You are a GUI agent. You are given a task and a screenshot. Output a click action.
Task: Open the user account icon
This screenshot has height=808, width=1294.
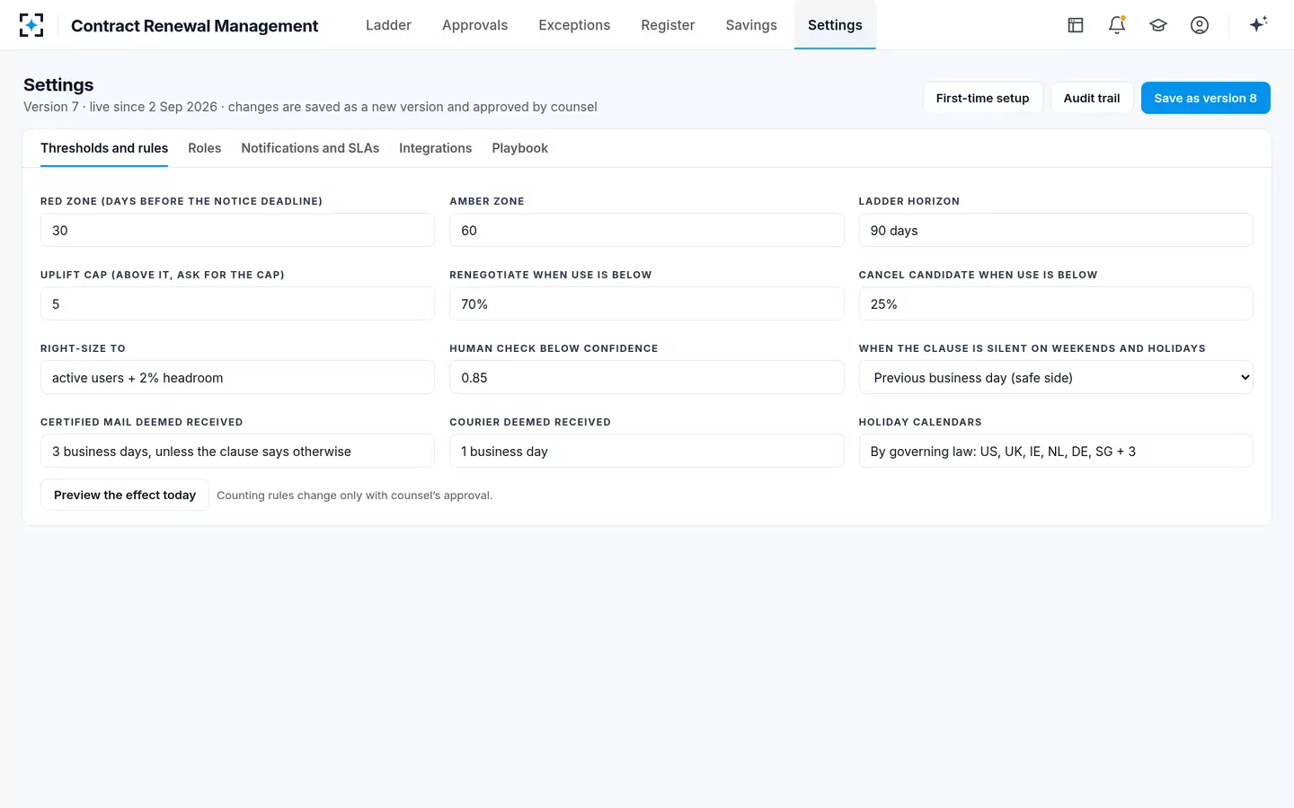1200,25
